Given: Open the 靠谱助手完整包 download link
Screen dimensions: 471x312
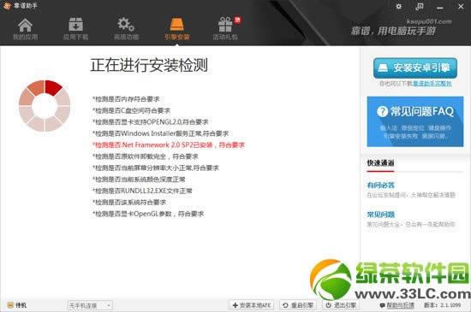Looking at the screenshot, I should coord(432,83).
